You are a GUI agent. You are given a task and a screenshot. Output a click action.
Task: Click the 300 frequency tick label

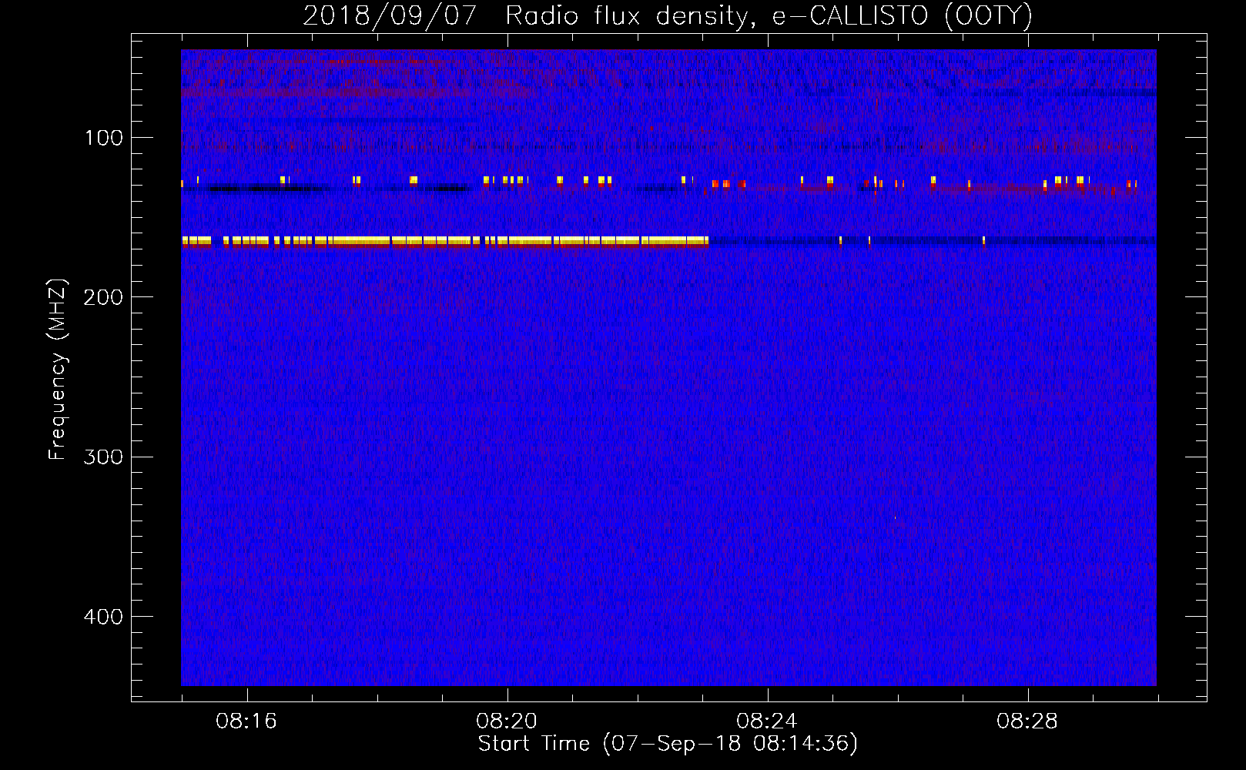[103, 457]
